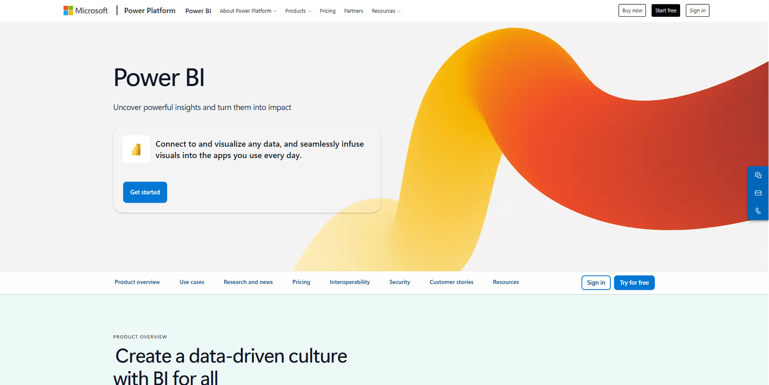Go to Interoperability section tab
Screen dimensions: 769x385
click(x=350, y=282)
